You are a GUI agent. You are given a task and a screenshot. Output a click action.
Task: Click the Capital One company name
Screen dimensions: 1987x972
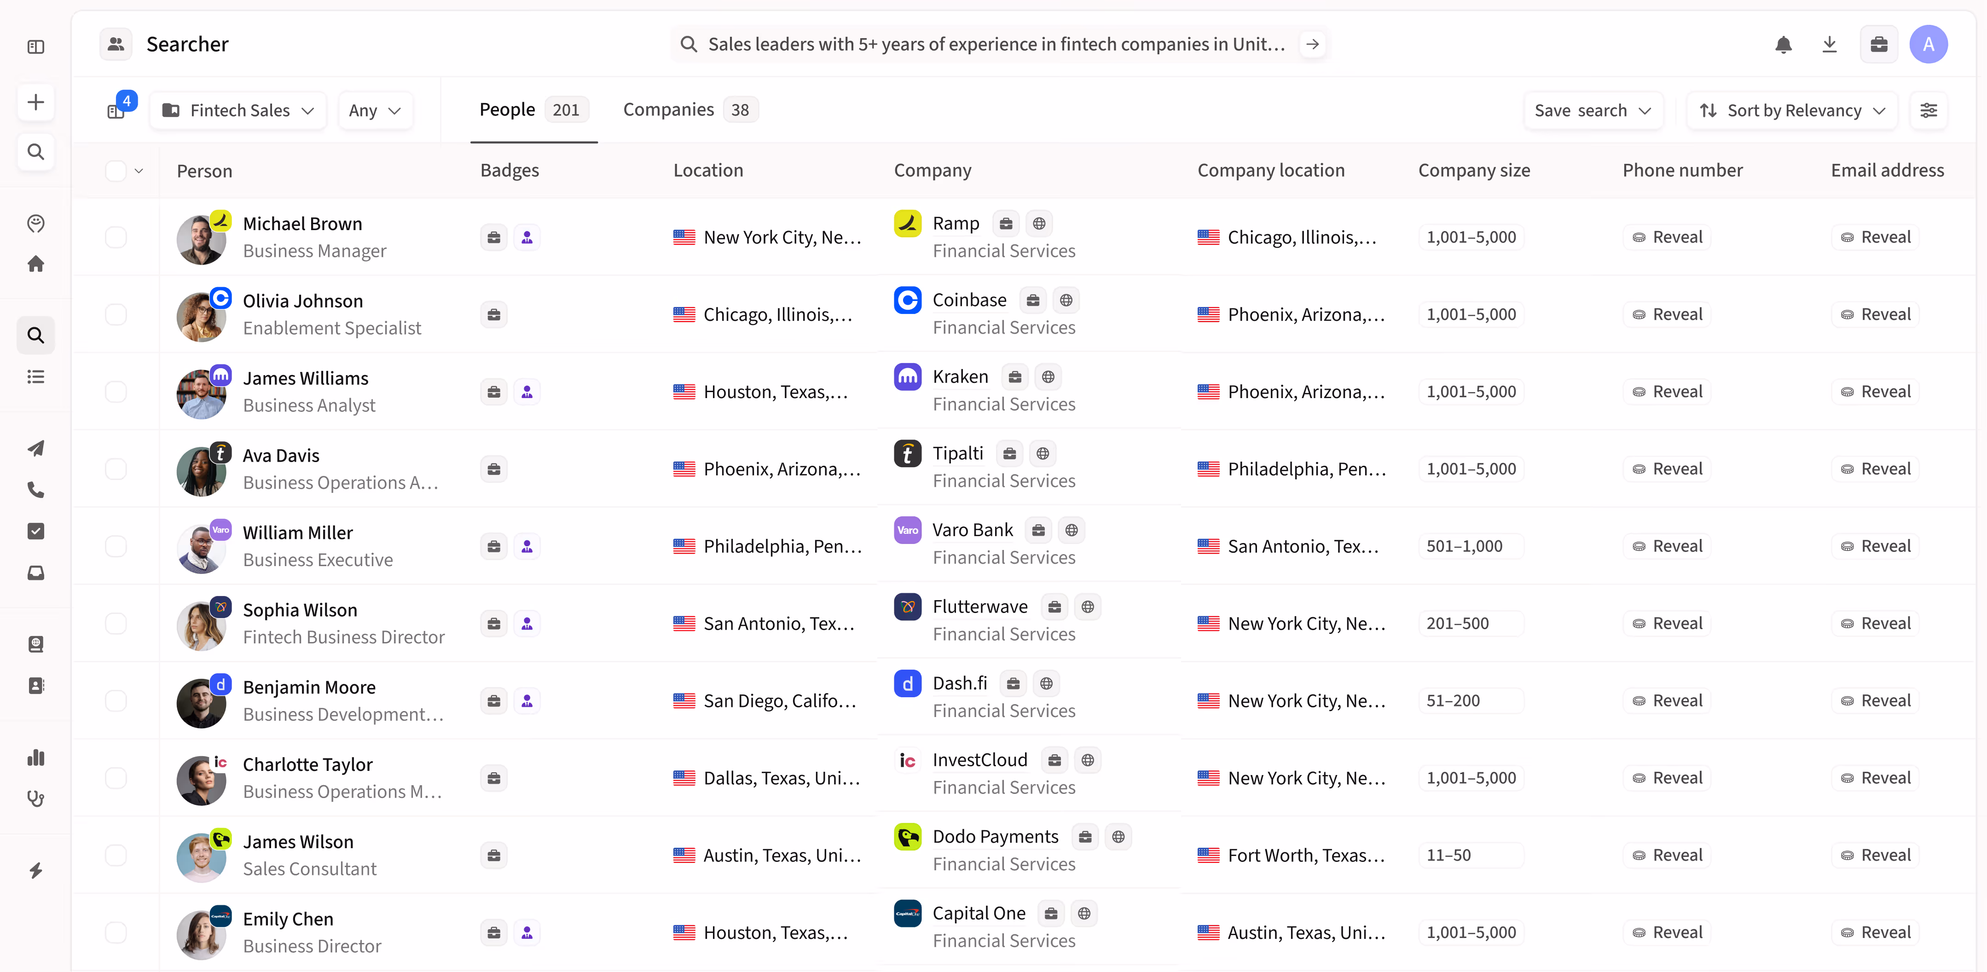[x=979, y=914]
